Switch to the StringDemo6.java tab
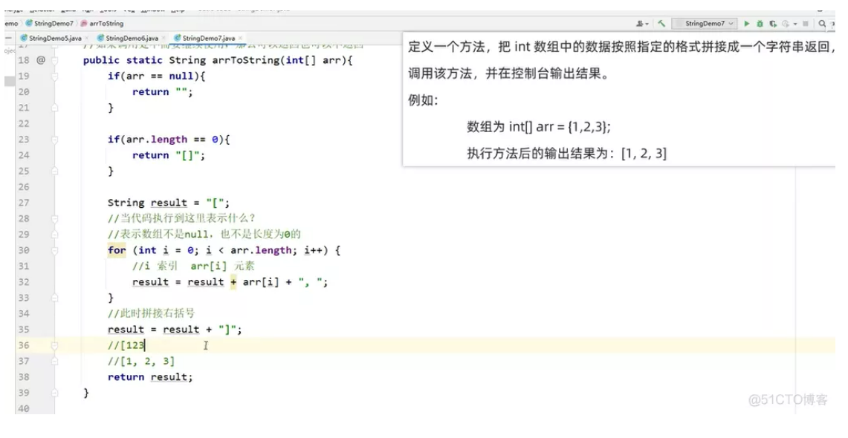The width and height of the screenshot is (848, 438). (x=128, y=38)
